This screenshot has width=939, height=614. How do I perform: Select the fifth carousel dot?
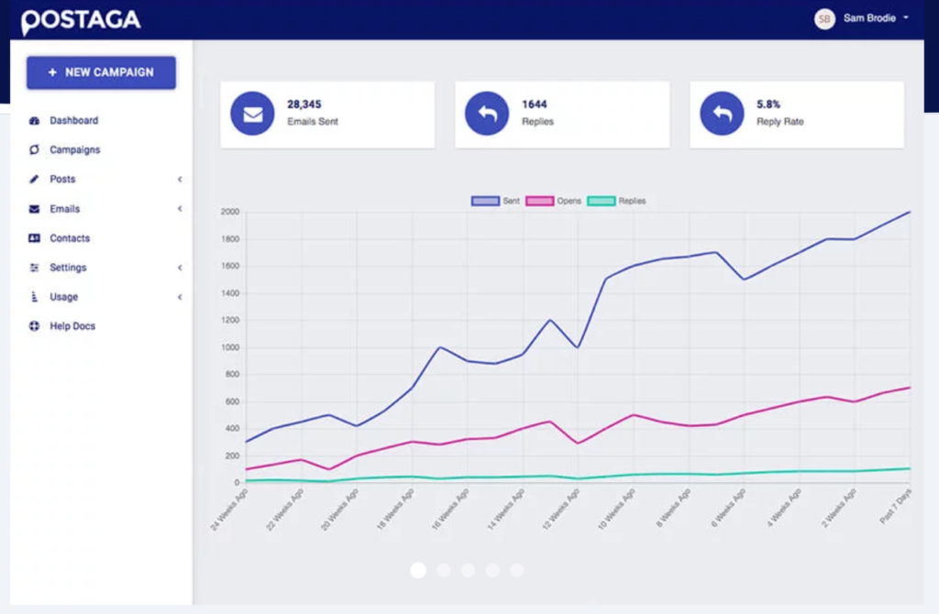pyautogui.click(x=517, y=570)
